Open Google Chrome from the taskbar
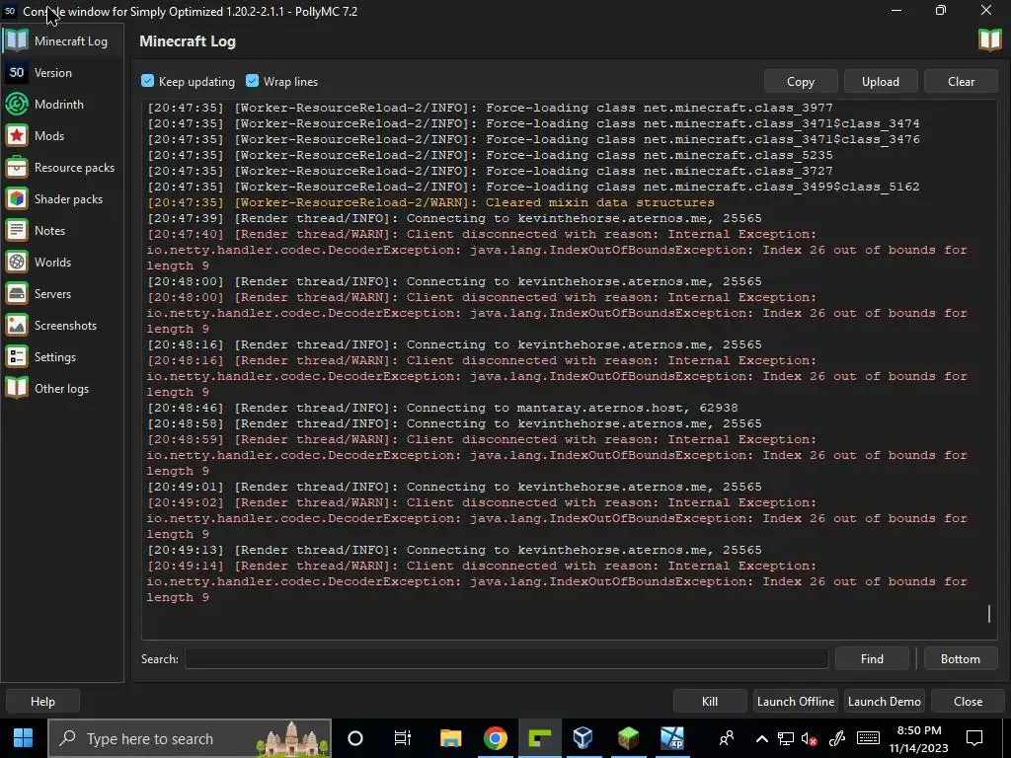This screenshot has height=758, width=1011. [x=496, y=738]
